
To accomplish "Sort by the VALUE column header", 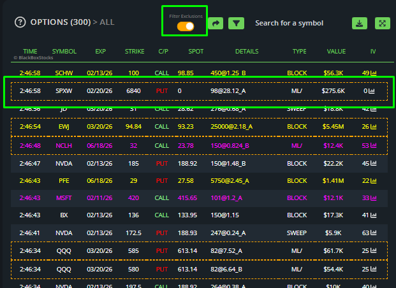I will point(336,51).
